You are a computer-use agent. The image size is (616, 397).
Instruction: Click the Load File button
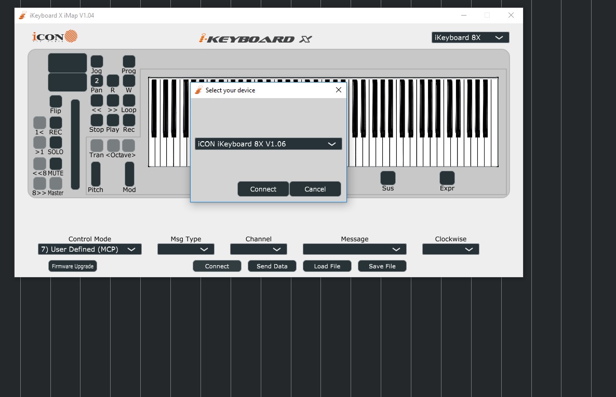point(327,266)
